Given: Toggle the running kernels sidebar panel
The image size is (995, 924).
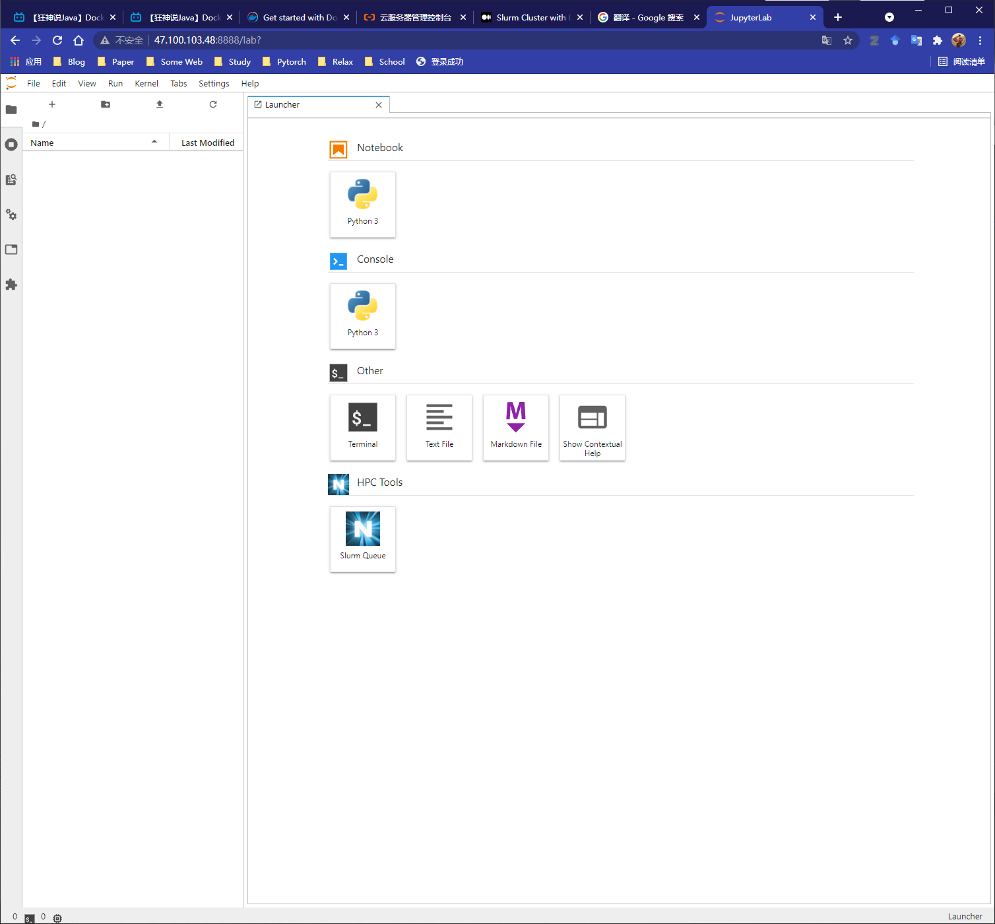Looking at the screenshot, I should click(11, 145).
